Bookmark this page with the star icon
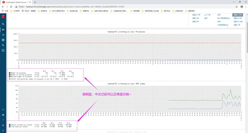Viewport: 248px width, 133px height. tap(237, 7)
